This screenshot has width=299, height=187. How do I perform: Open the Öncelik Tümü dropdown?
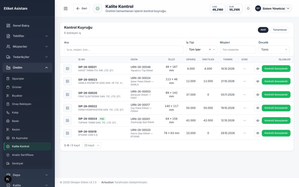click(x=274, y=50)
